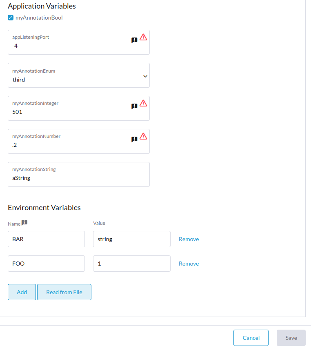Click the warning triangle on myAnnotationInteger
Image resolution: width=311 pixels, height=348 pixels.
[x=143, y=104]
